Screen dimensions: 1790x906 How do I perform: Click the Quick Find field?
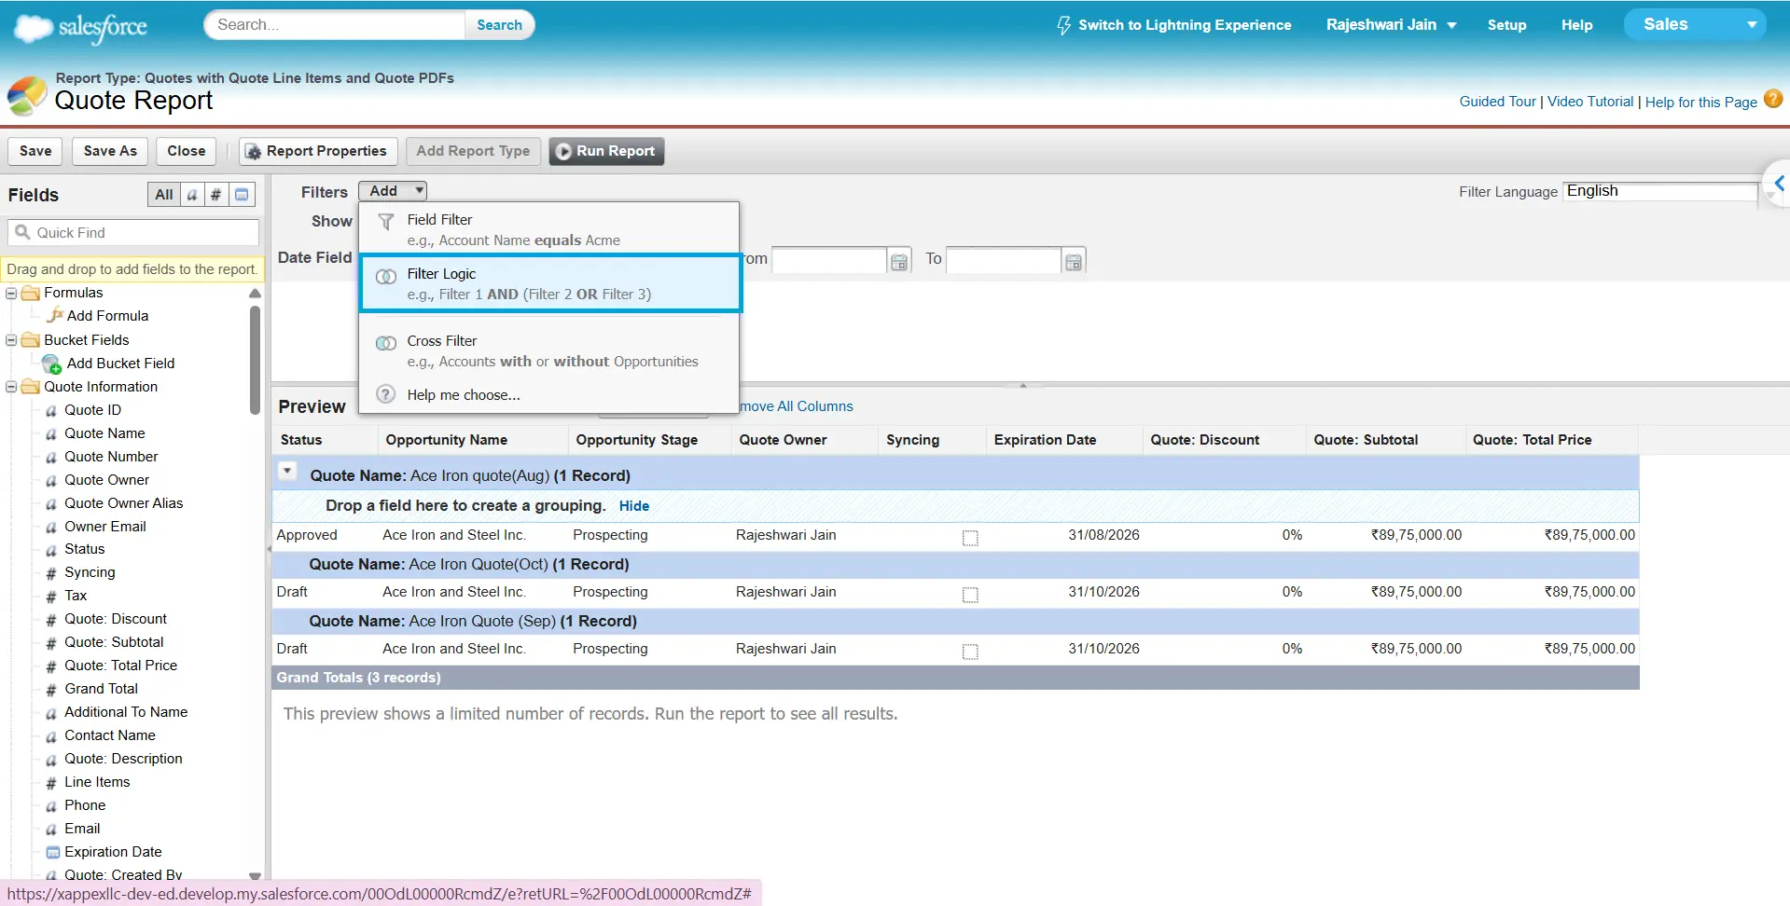(133, 233)
